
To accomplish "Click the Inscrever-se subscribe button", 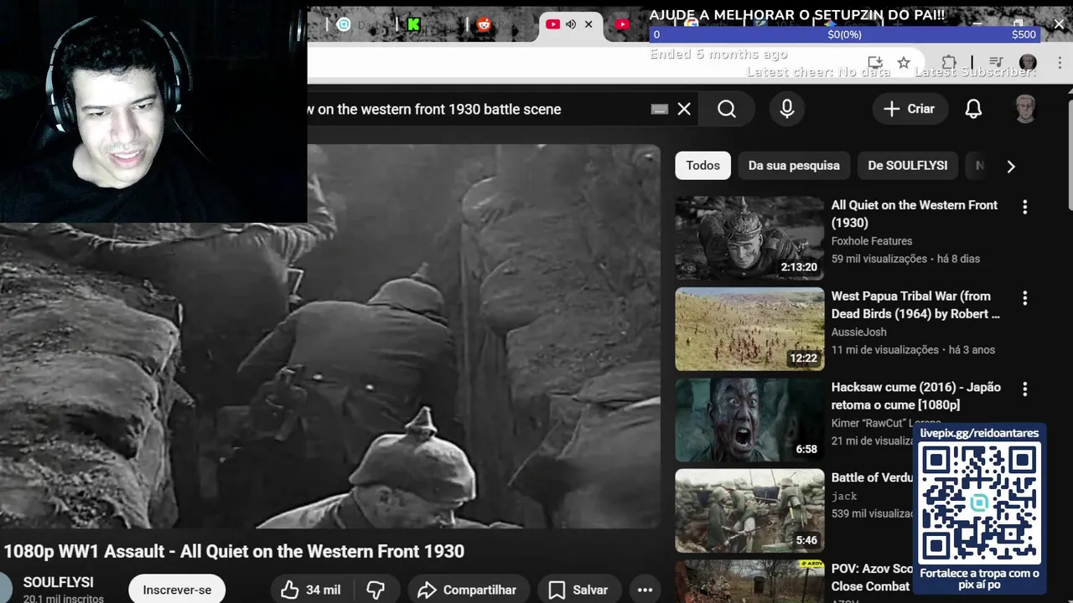I will (x=177, y=590).
